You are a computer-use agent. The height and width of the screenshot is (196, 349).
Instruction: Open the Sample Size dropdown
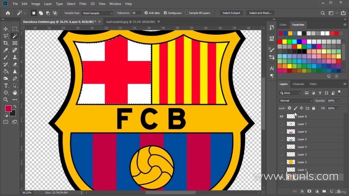pos(97,13)
